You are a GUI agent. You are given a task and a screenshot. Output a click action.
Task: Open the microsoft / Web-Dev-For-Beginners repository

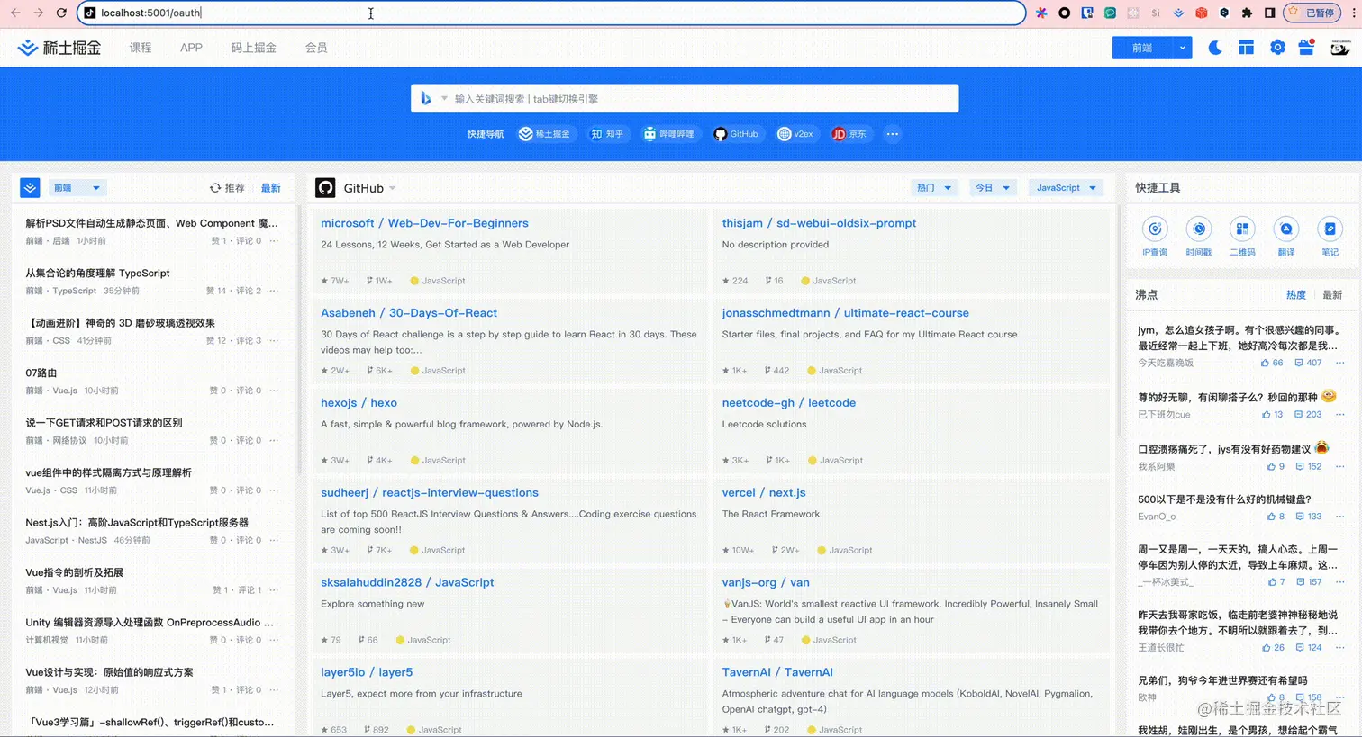(x=424, y=223)
